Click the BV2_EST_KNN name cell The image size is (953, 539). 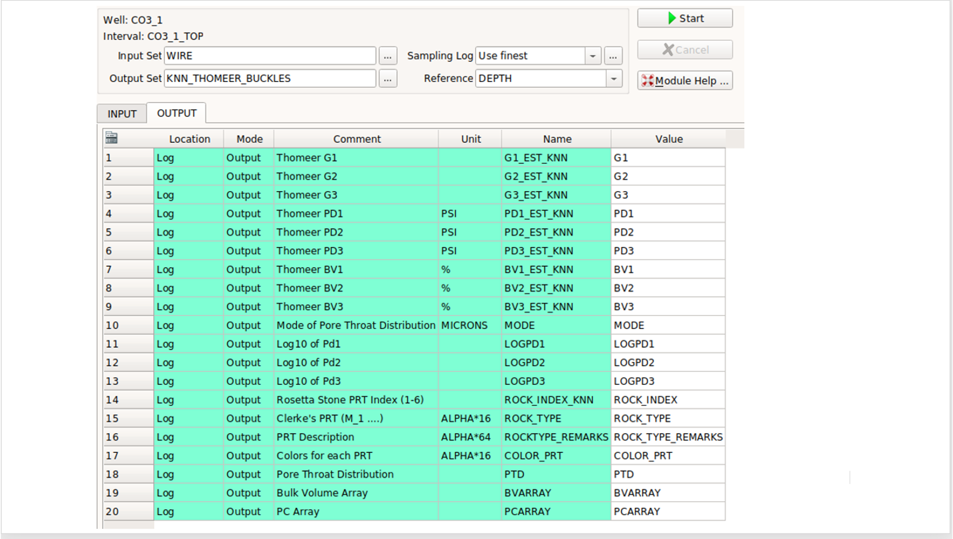pos(556,288)
